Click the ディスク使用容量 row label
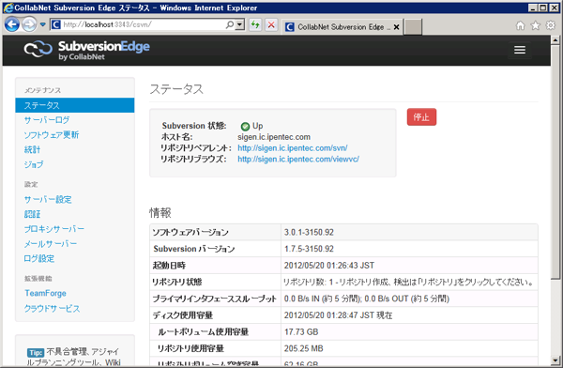Viewport: 563px width, 368px height. [183, 315]
